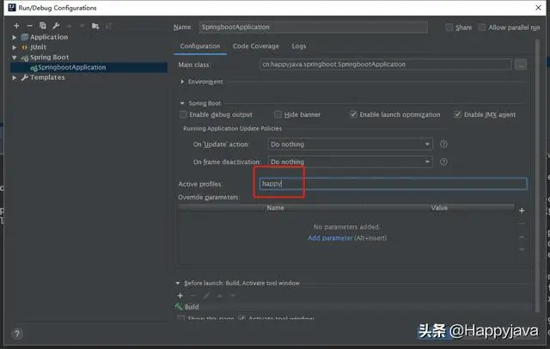Click the IntelliJ icon in the title bar
This screenshot has width=550, height=349.
click(12, 8)
